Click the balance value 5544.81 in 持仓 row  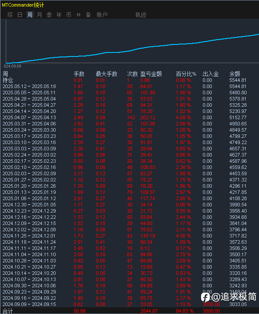tap(238, 81)
